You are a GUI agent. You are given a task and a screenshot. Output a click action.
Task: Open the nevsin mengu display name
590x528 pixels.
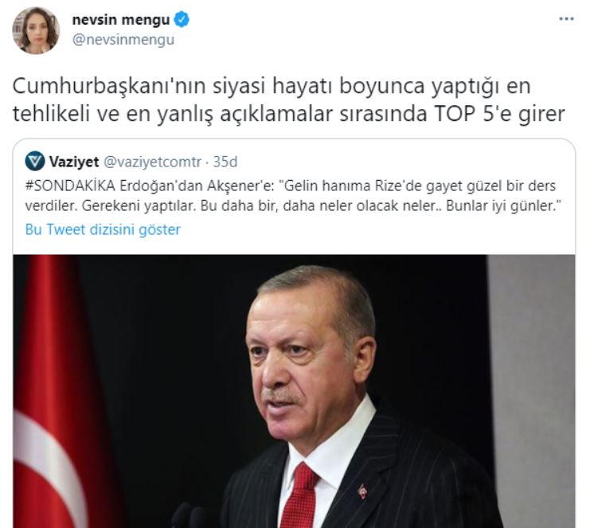[121, 20]
